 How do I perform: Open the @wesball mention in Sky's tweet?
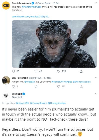[x=30, y=82]
